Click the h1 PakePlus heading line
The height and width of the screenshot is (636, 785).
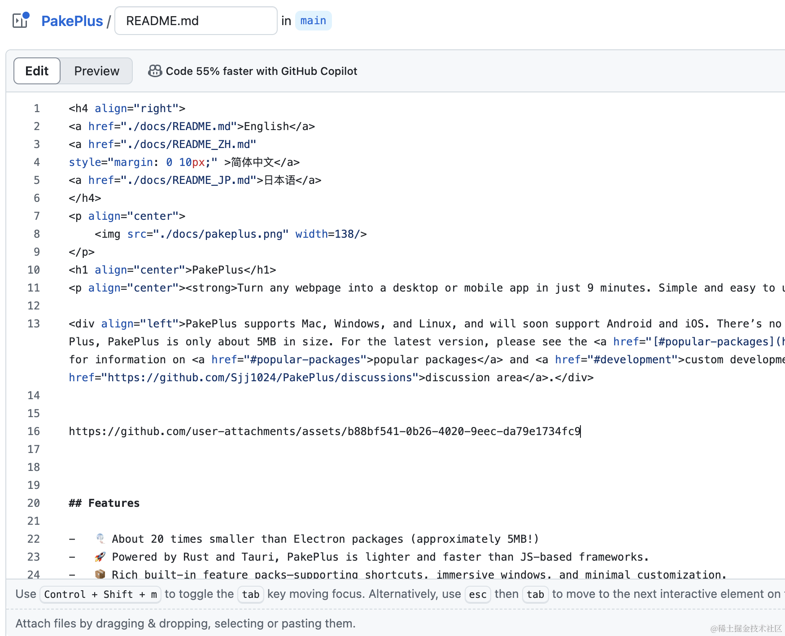tap(172, 270)
